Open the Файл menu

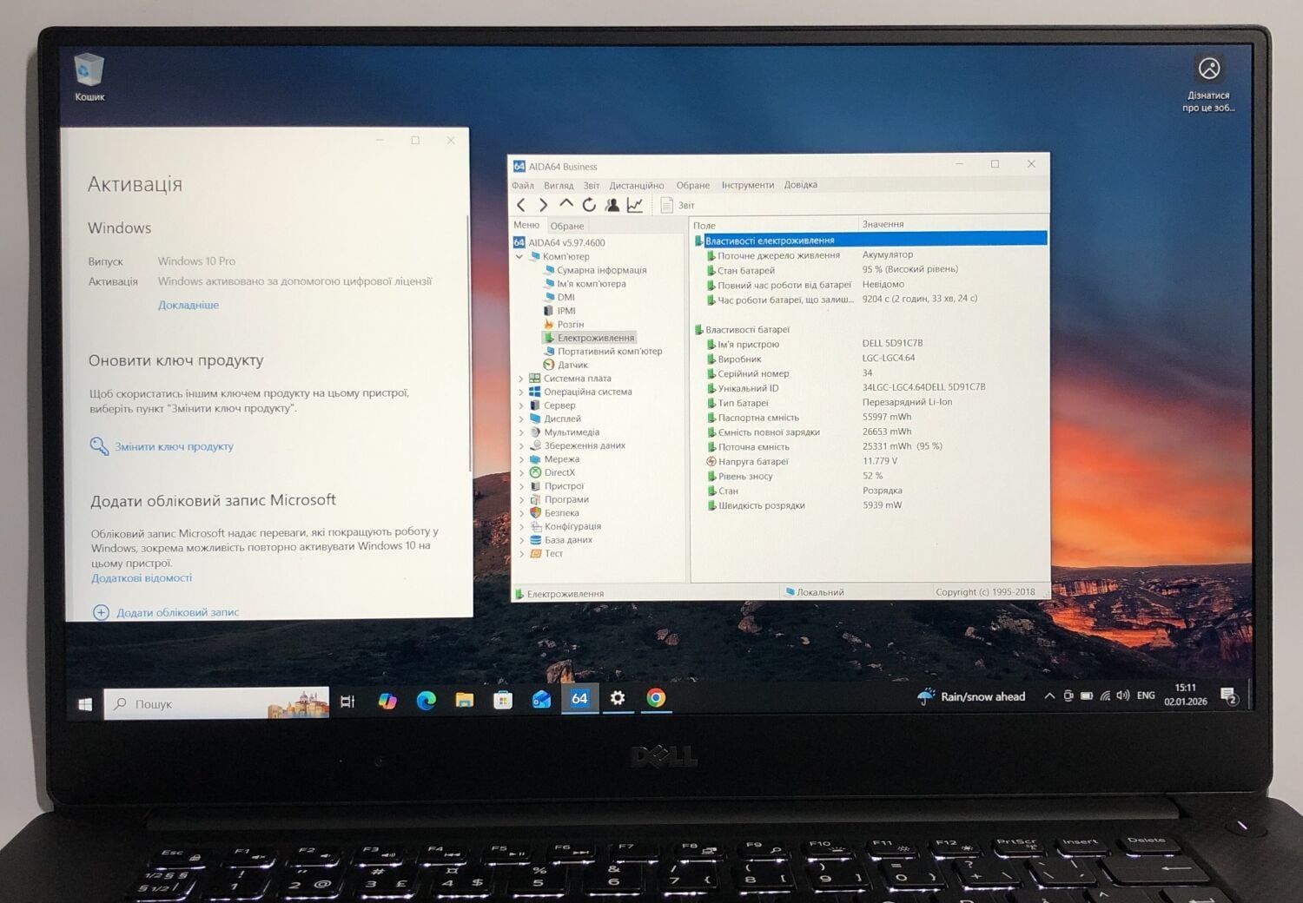(523, 186)
